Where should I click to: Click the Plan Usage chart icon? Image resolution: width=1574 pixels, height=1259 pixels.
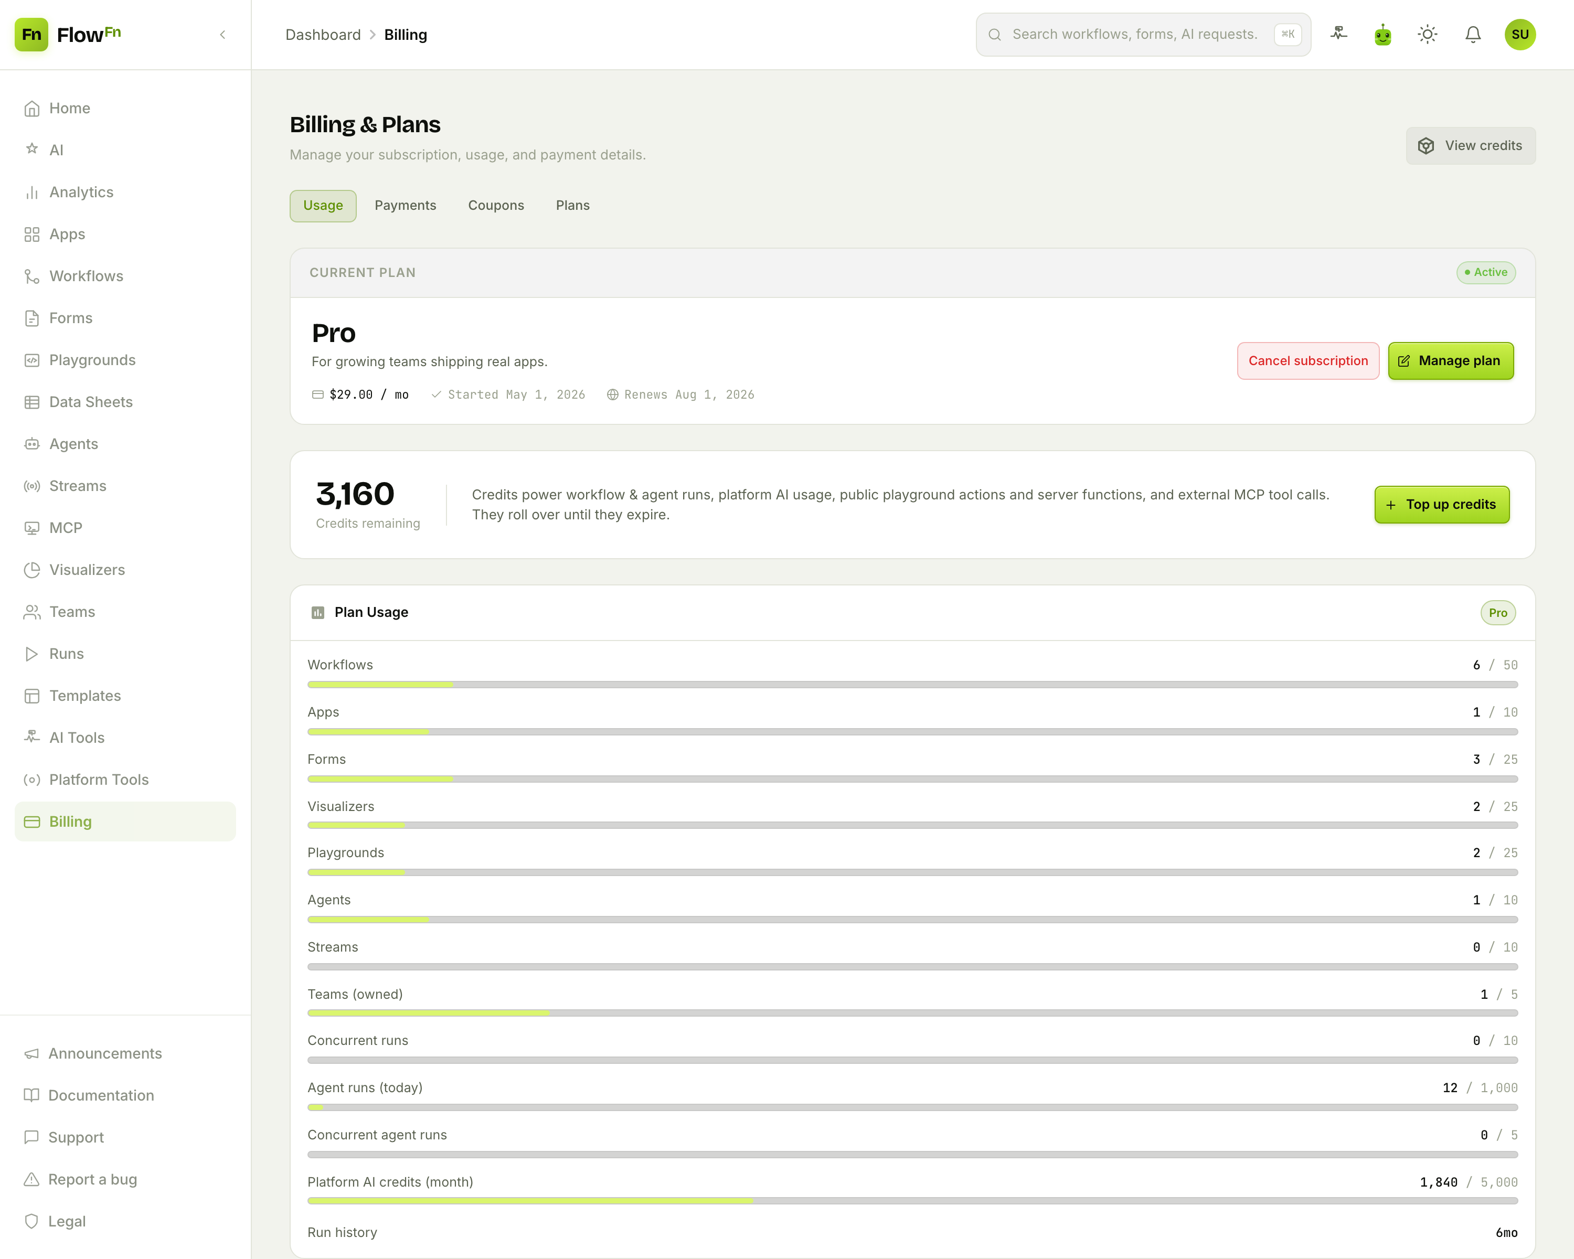[317, 612]
